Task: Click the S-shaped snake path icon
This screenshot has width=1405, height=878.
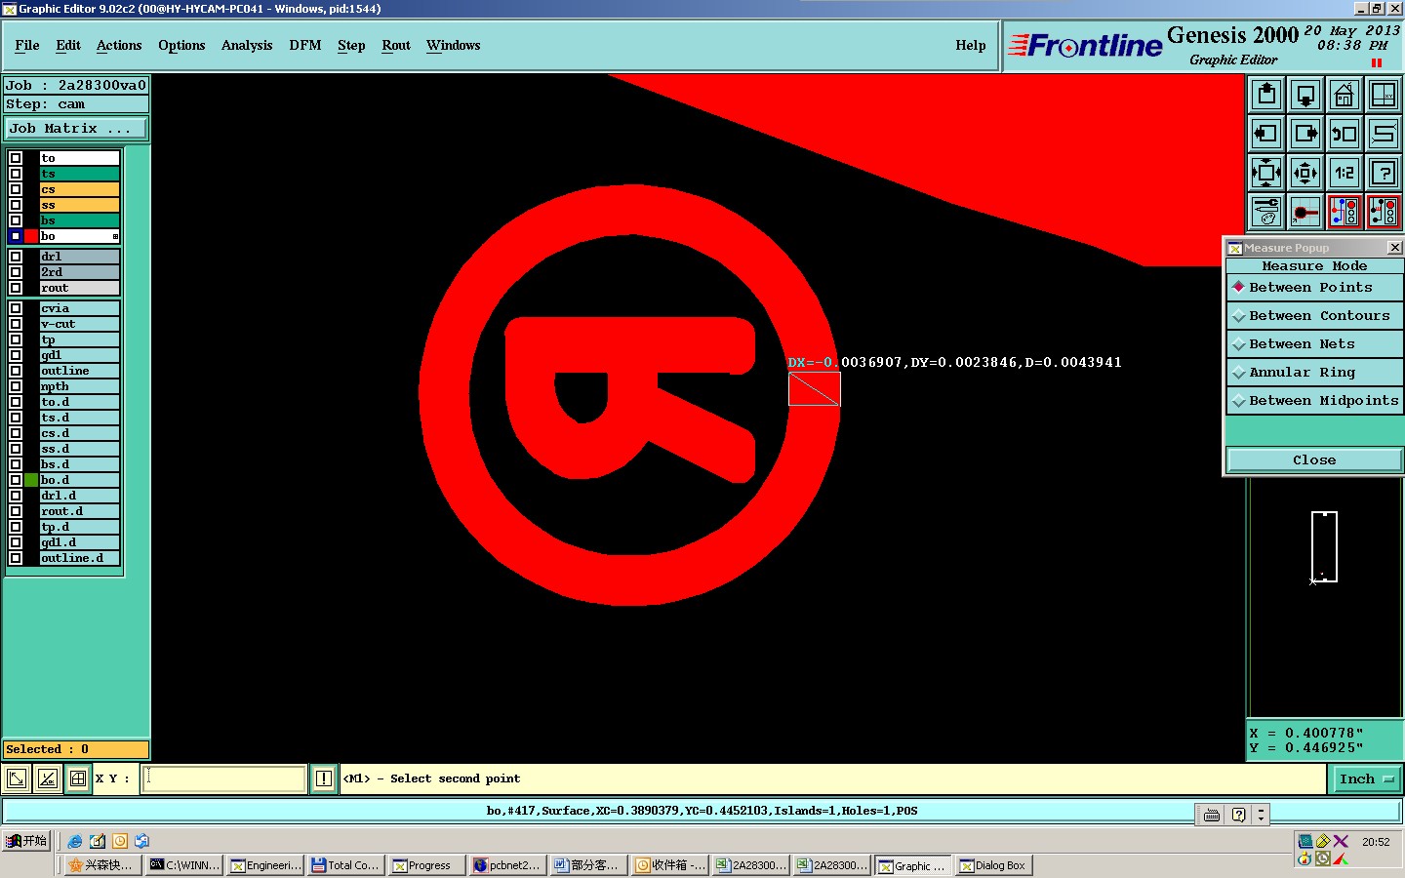Action: coord(1384,134)
